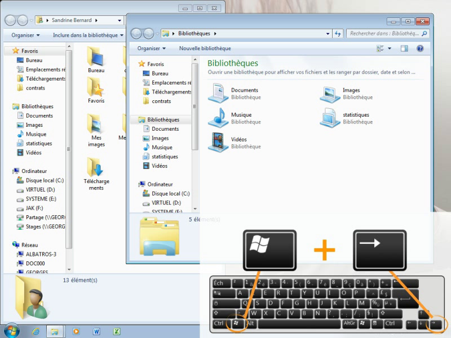This screenshot has width=451, height=338.
Task: Open the address history dropdown in Sandrine Bernard window
Action: tap(120, 20)
